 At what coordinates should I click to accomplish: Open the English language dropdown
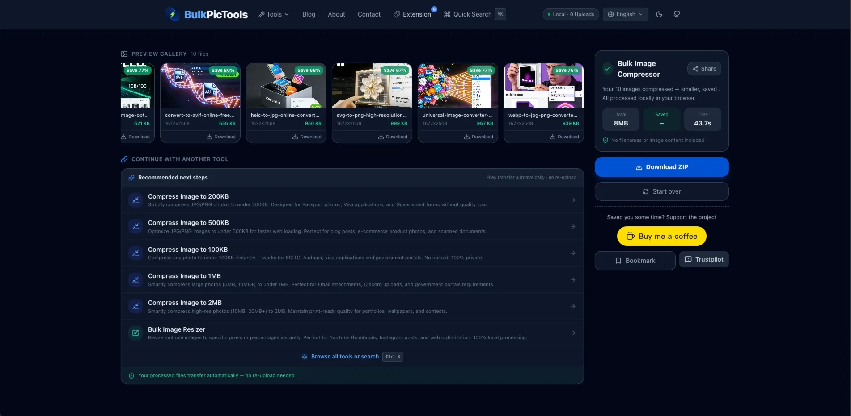pyautogui.click(x=625, y=14)
